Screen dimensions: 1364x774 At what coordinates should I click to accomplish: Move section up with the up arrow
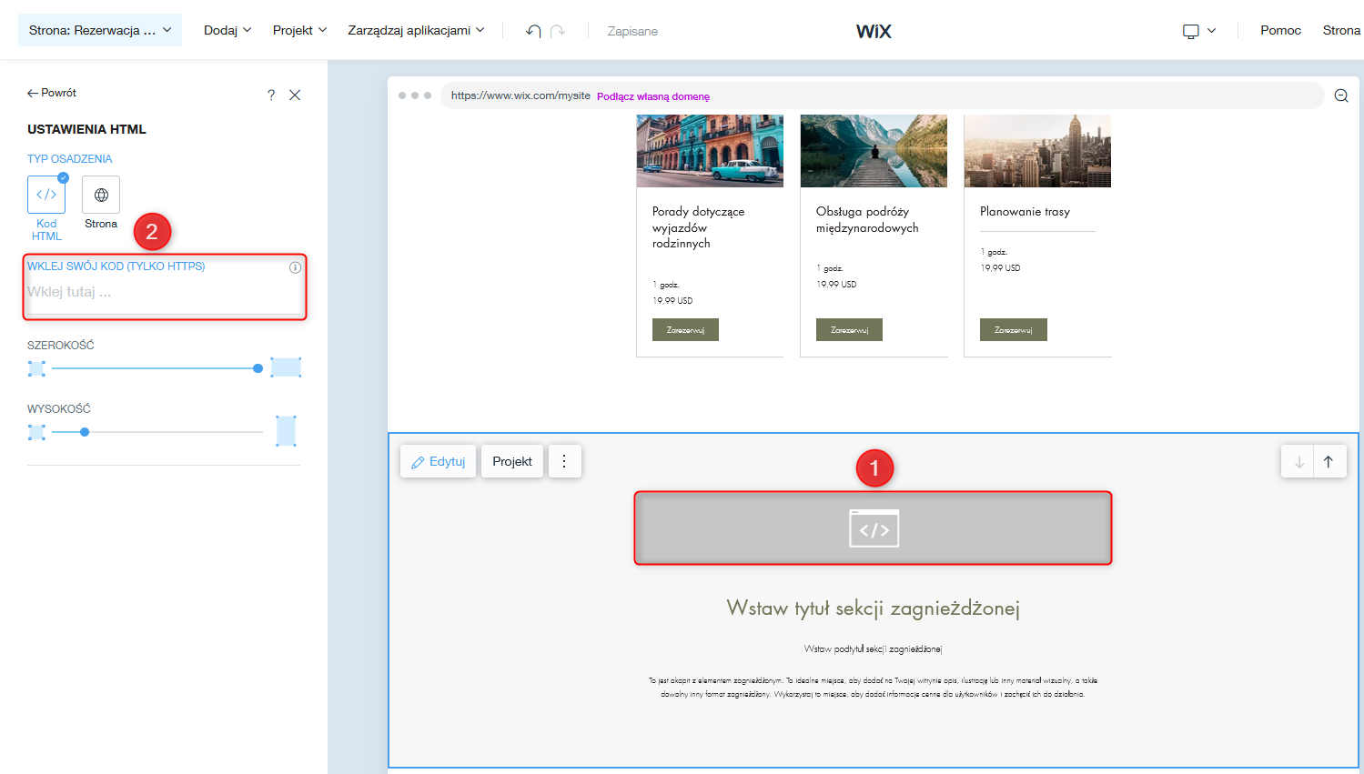tap(1329, 462)
